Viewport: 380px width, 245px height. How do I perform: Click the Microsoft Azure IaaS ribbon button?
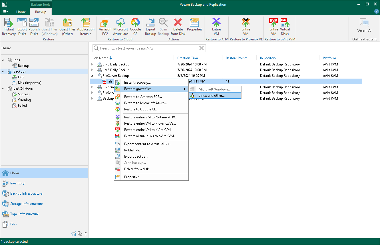pyautogui.click(x=120, y=27)
